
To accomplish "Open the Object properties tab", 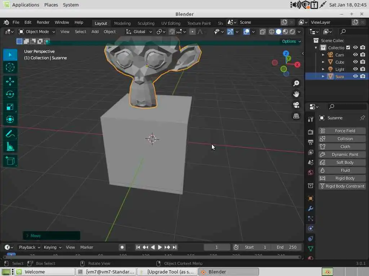I will [310, 198].
